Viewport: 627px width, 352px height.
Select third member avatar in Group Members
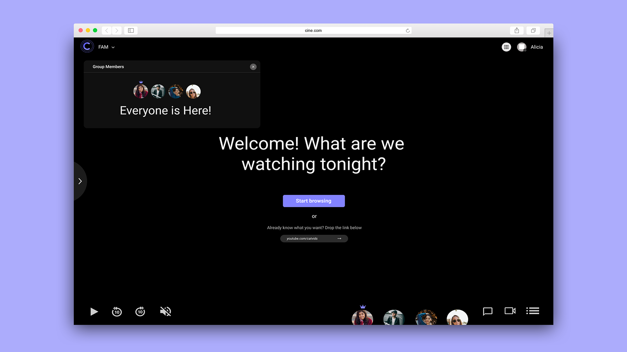pyautogui.click(x=176, y=91)
